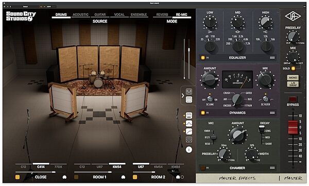The width and height of the screenshot is (309, 186).
Task: Open the rack modules view icon
Action: [189, 99]
